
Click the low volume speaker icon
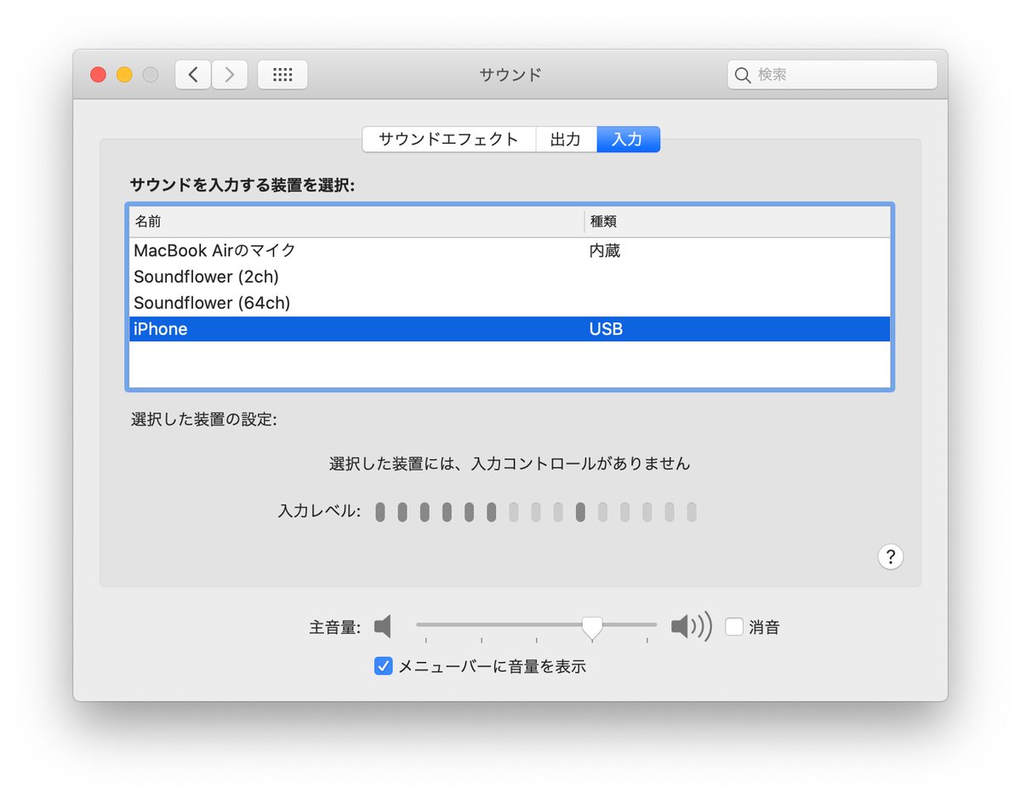point(383,627)
